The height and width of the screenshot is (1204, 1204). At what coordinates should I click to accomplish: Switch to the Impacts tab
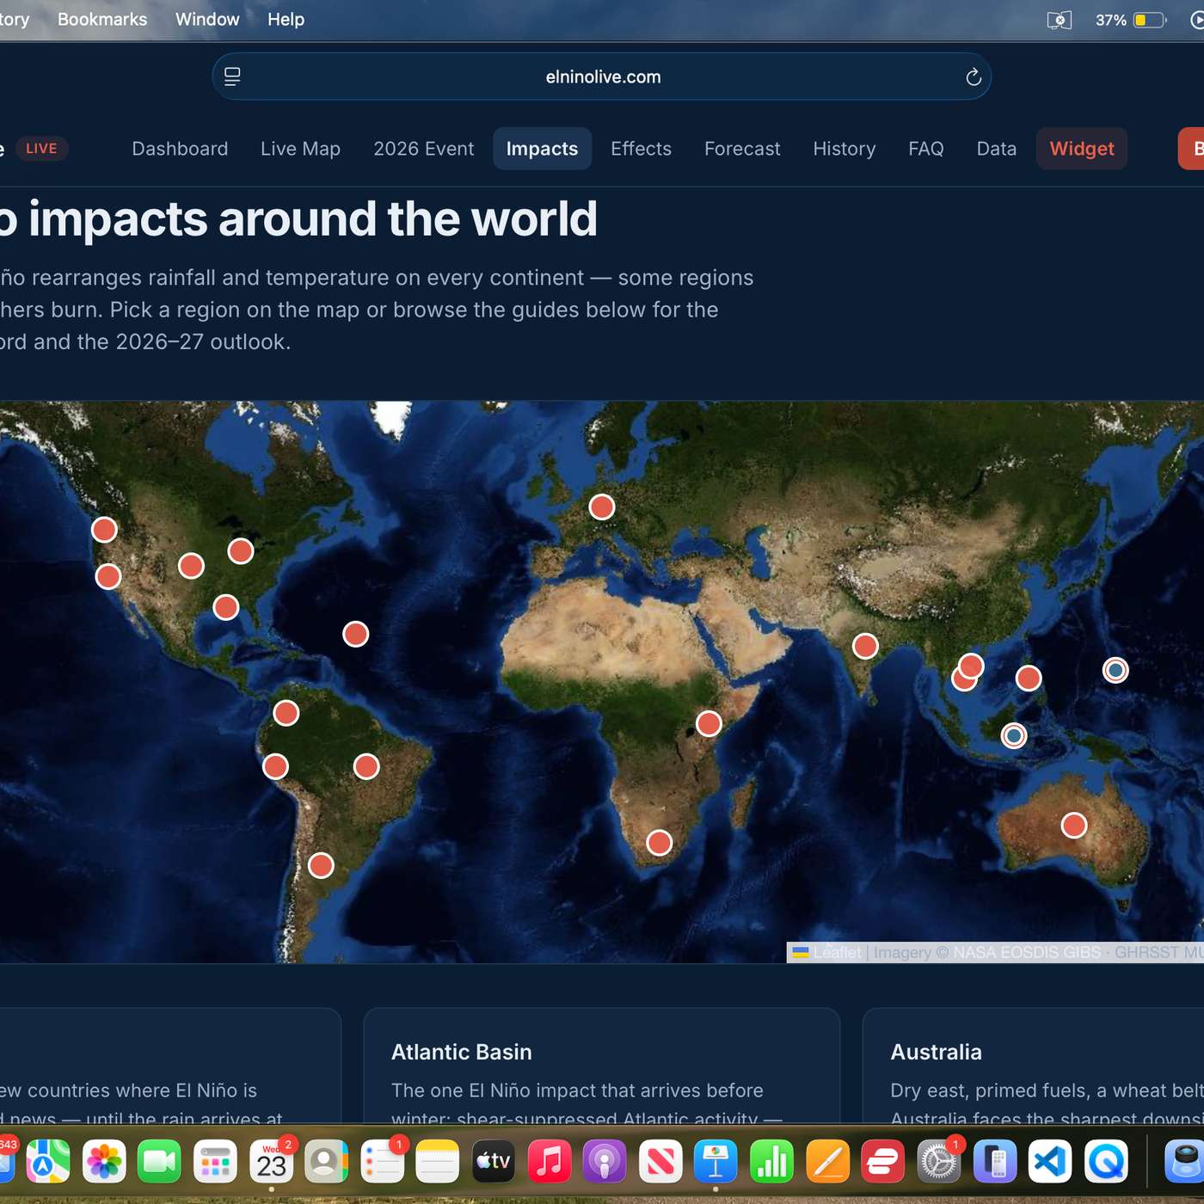(542, 149)
